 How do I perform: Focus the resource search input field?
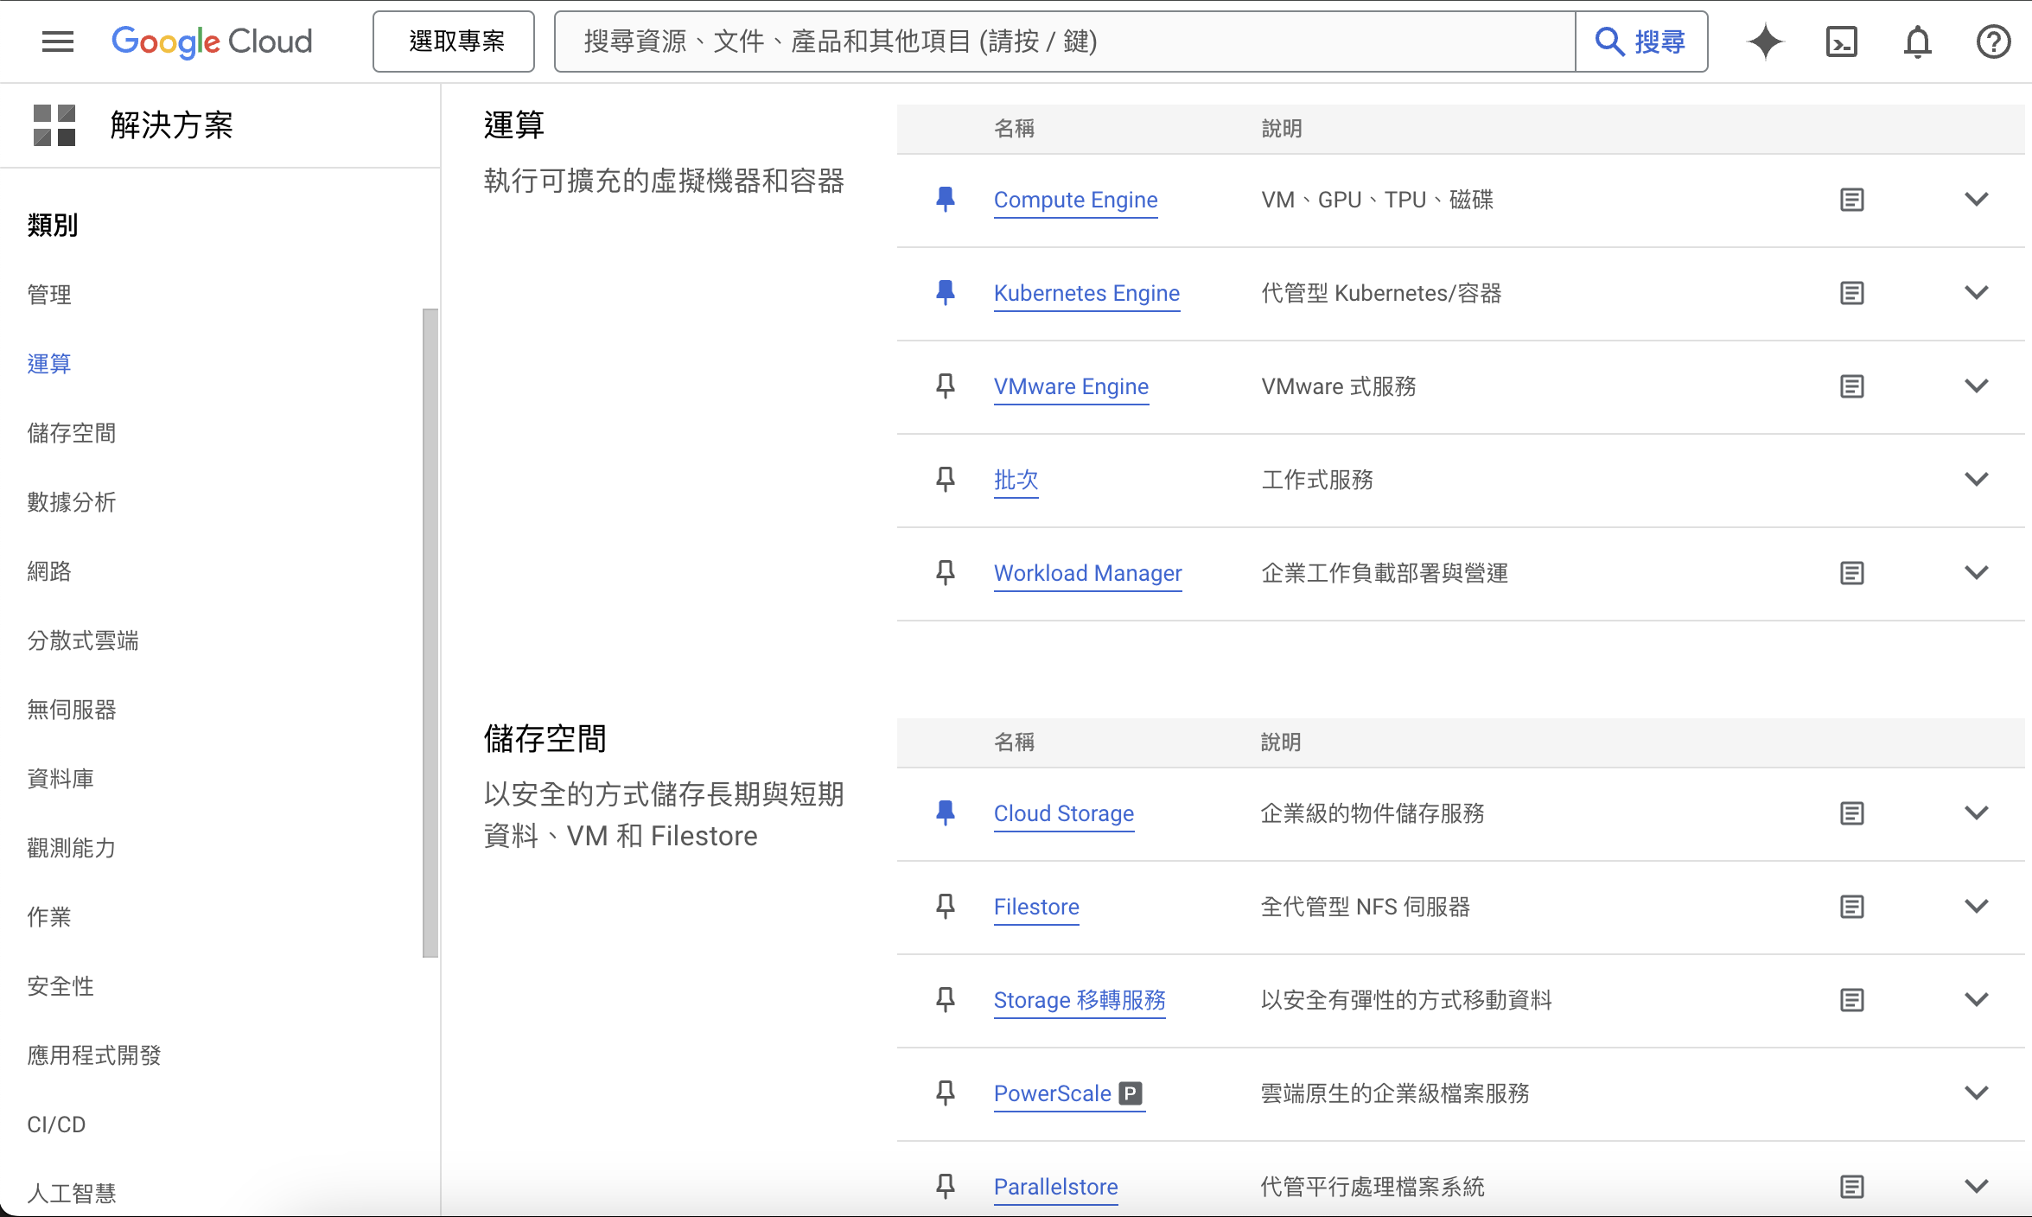pyautogui.click(x=1065, y=41)
